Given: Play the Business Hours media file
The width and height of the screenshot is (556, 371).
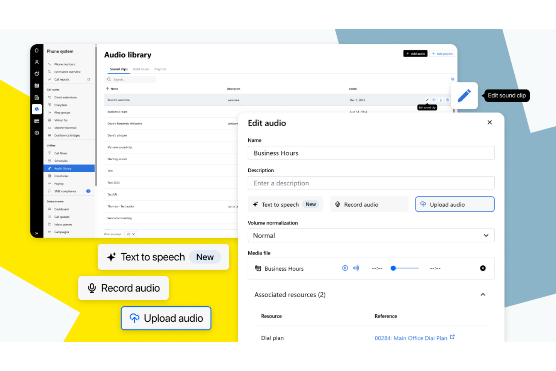Looking at the screenshot, I should tap(345, 268).
